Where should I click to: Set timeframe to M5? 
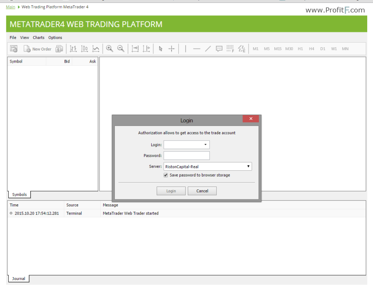(x=267, y=49)
